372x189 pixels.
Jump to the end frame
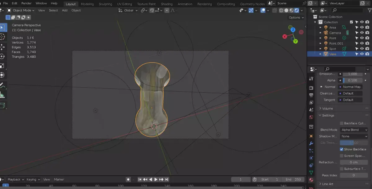(167, 179)
